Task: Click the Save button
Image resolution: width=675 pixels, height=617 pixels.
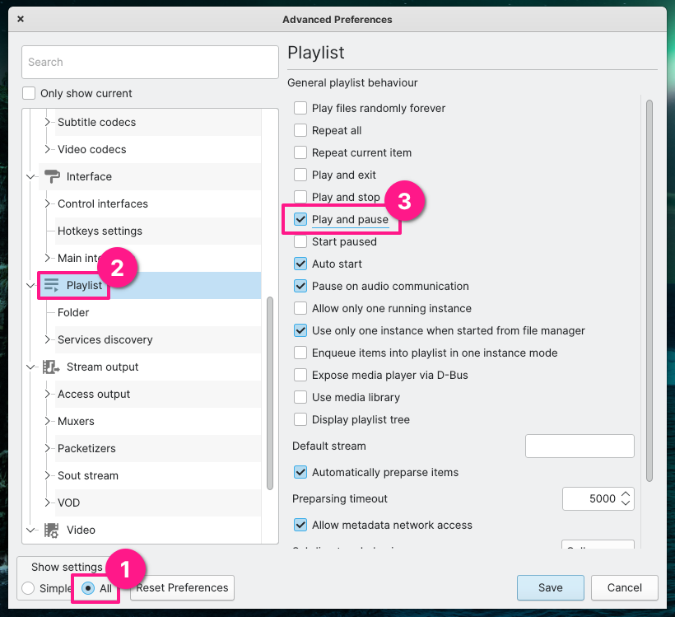Action: coord(550,587)
